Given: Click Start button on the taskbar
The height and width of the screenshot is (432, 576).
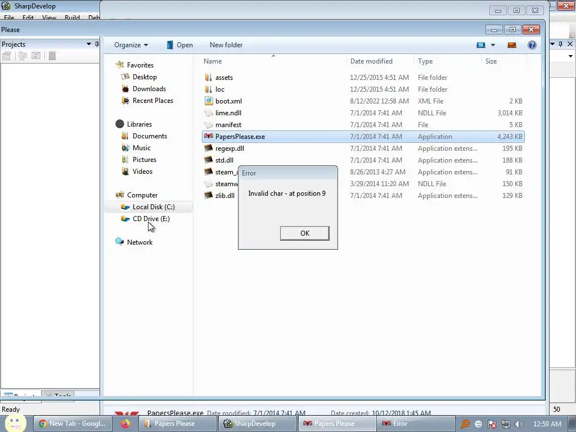Looking at the screenshot, I should pos(15,423).
